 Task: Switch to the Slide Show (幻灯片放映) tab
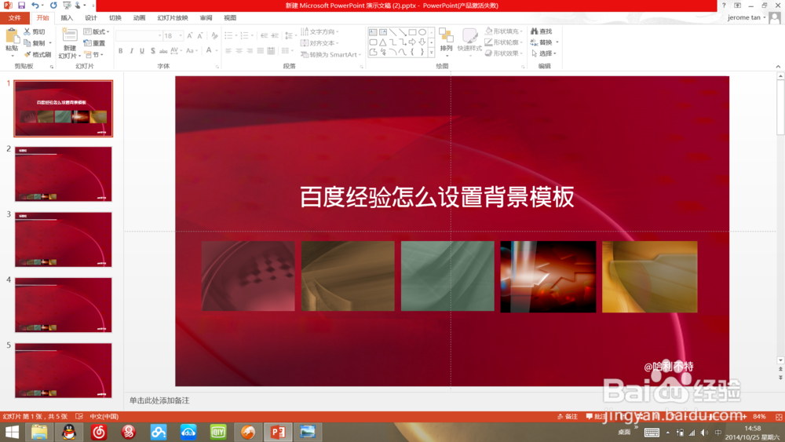(173, 17)
